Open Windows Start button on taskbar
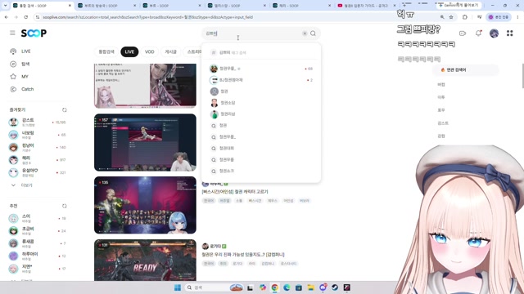This screenshot has width=524, height=294. [x=178, y=287]
